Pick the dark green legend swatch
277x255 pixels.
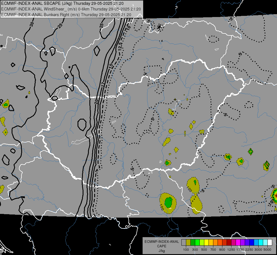pos(193,242)
